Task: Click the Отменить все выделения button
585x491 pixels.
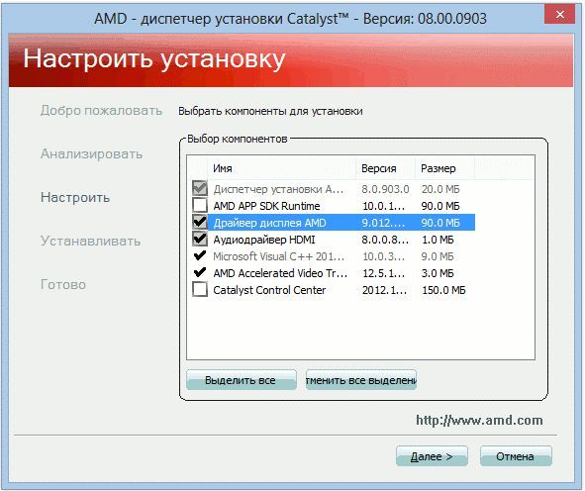Action: tap(360, 380)
